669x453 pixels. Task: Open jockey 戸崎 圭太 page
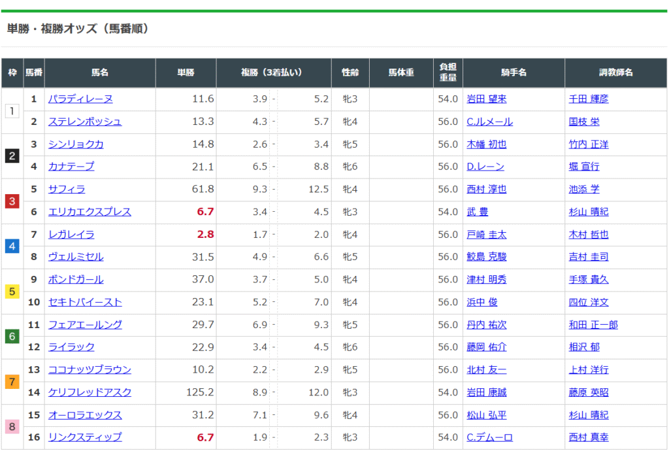[x=487, y=235]
